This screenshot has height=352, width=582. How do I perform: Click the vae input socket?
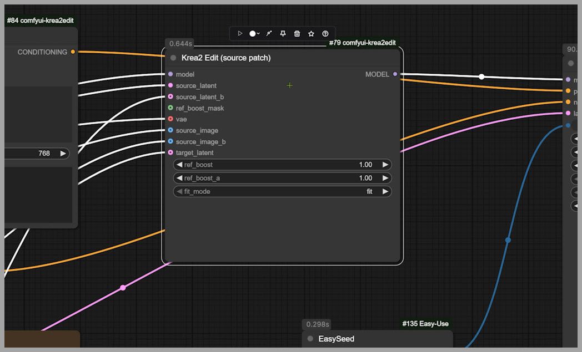click(x=170, y=119)
